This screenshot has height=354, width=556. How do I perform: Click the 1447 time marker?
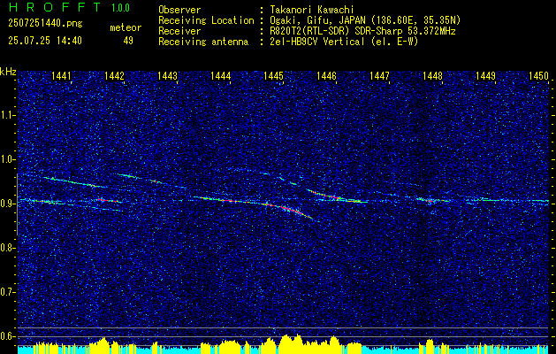coord(380,75)
